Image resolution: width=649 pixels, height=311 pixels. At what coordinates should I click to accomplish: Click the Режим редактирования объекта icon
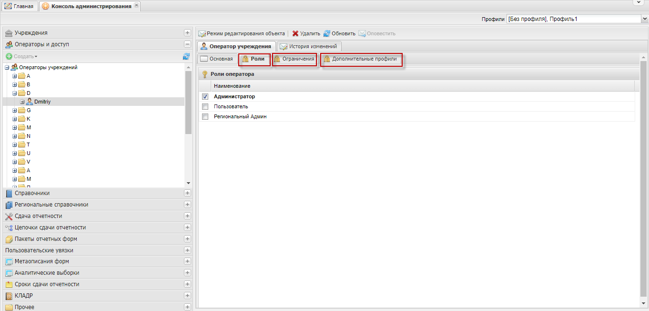coord(202,34)
